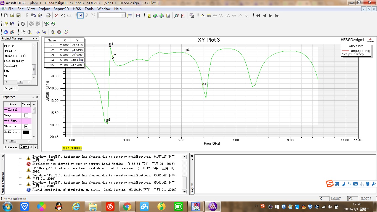Select dB(St(T1,T1)) trace in project tree

(x=15, y=56)
